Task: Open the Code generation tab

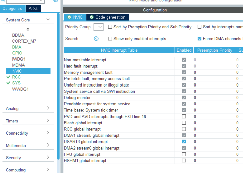Action: [108, 17]
